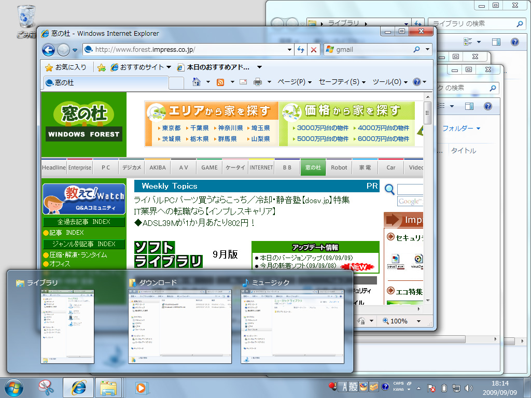
Task: Expand hidden system tray icons arrow
Action: click(418, 387)
